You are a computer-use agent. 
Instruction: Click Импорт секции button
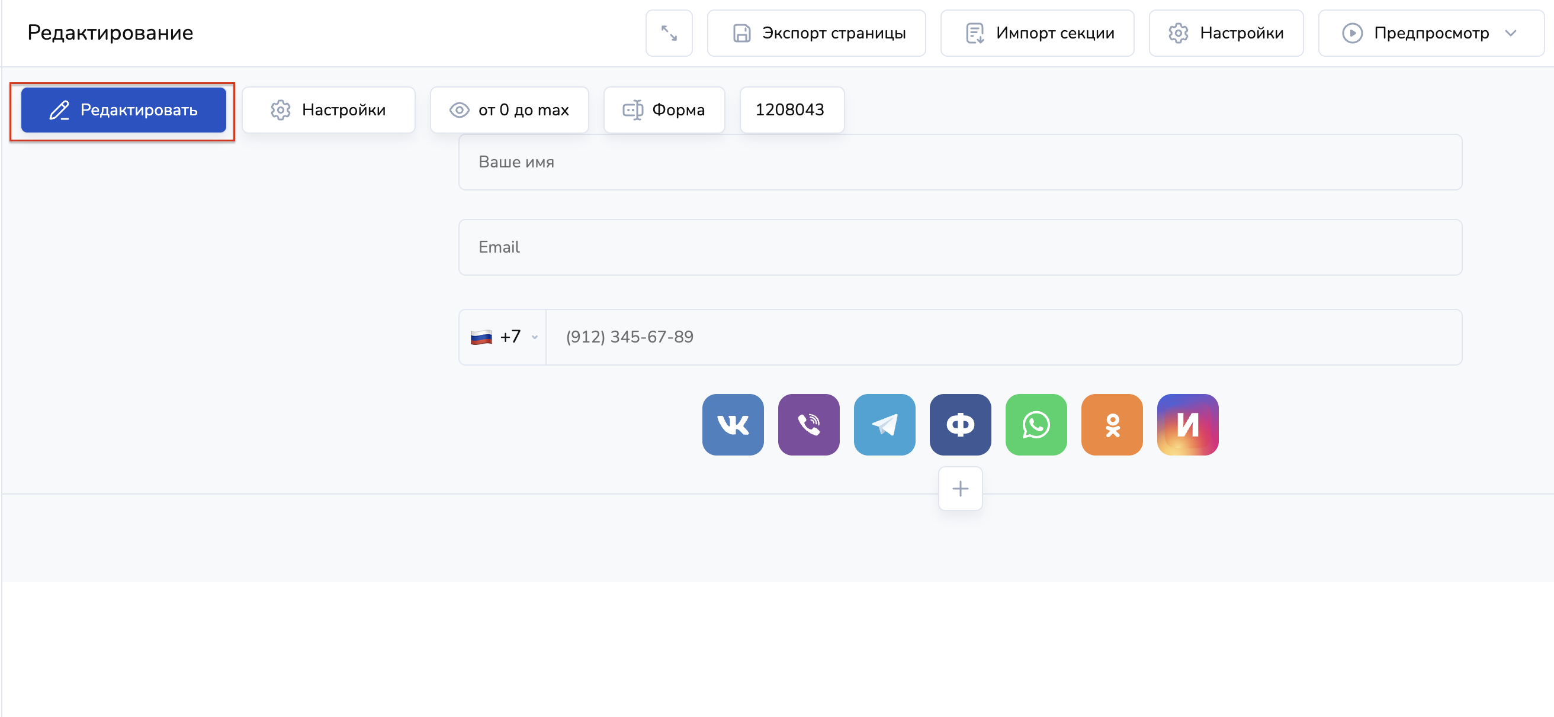tap(1036, 33)
